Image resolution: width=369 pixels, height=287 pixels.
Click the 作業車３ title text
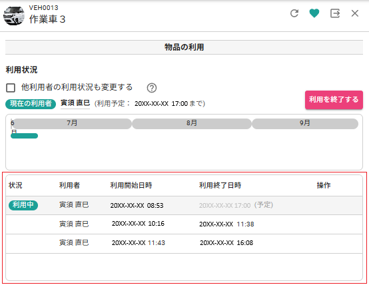pyautogui.click(x=47, y=19)
